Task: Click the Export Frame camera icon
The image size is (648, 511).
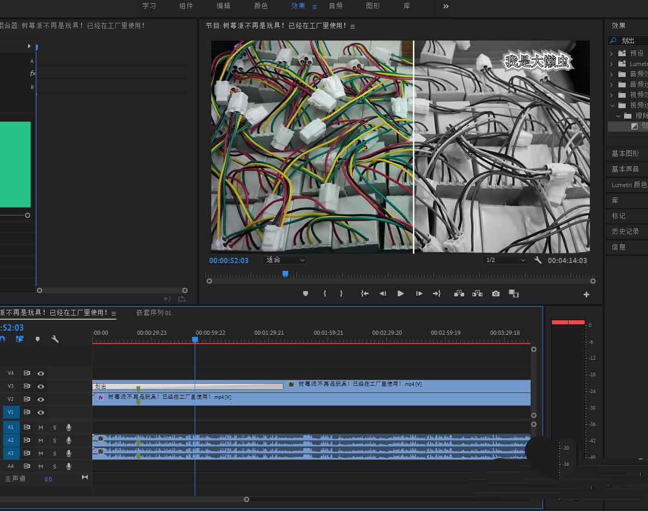Action: (496, 294)
